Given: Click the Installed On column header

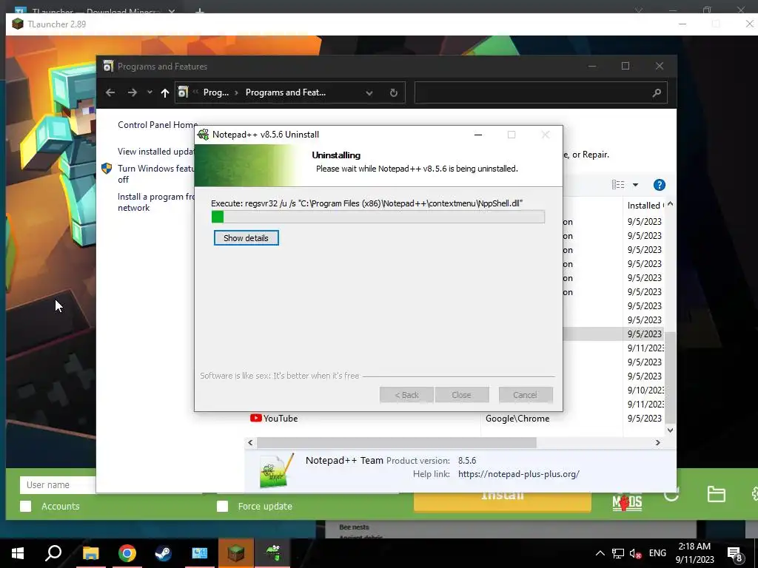Looking at the screenshot, I should tap(645, 206).
